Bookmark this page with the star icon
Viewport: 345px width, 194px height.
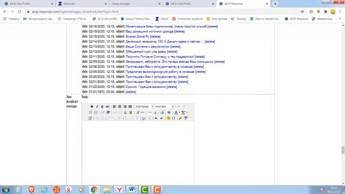point(302,12)
